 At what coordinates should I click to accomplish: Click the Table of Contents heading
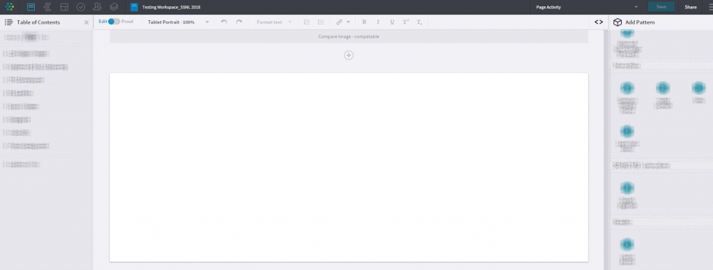click(x=38, y=22)
